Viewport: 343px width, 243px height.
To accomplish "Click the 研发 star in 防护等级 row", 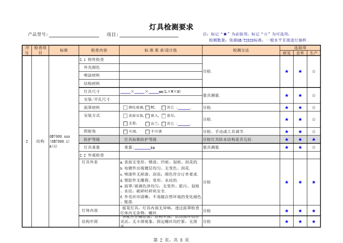I will click(x=287, y=140).
